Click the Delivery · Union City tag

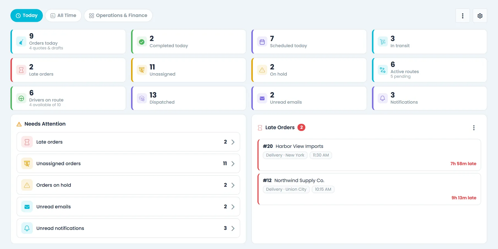click(x=286, y=189)
